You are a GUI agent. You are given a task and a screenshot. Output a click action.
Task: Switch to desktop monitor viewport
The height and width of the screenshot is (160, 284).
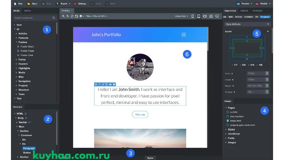[x=217, y=16]
